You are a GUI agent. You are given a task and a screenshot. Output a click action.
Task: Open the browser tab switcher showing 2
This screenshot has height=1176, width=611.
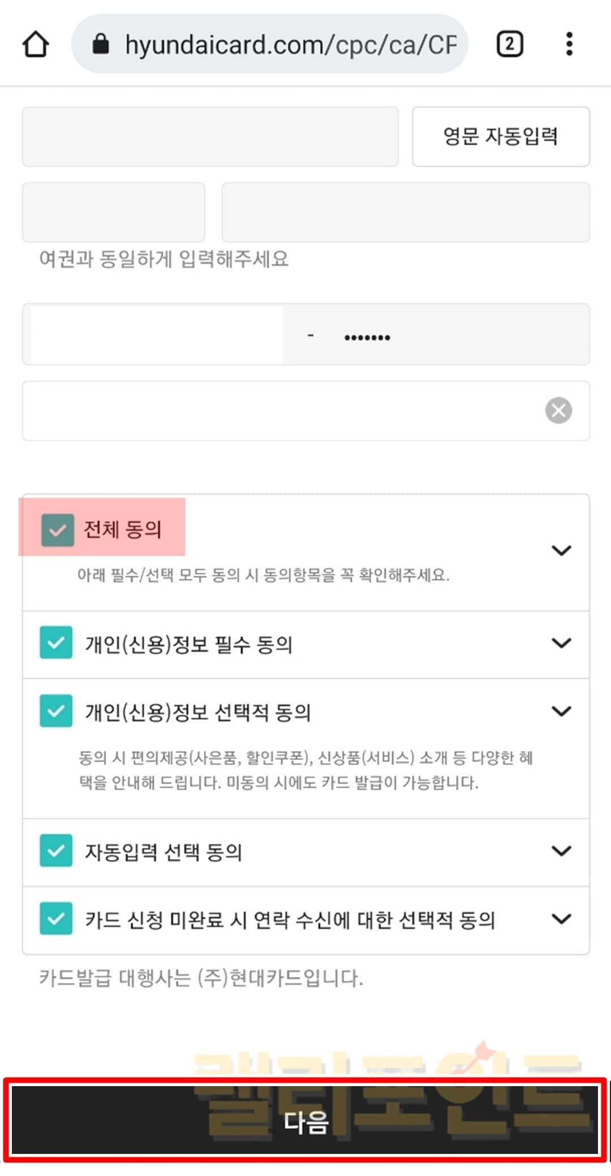pyautogui.click(x=509, y=44)
